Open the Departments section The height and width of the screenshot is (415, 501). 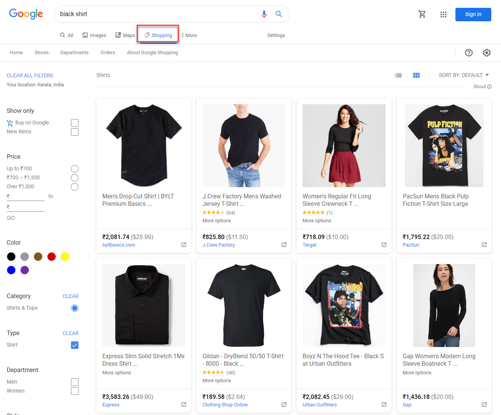[74, 53]
